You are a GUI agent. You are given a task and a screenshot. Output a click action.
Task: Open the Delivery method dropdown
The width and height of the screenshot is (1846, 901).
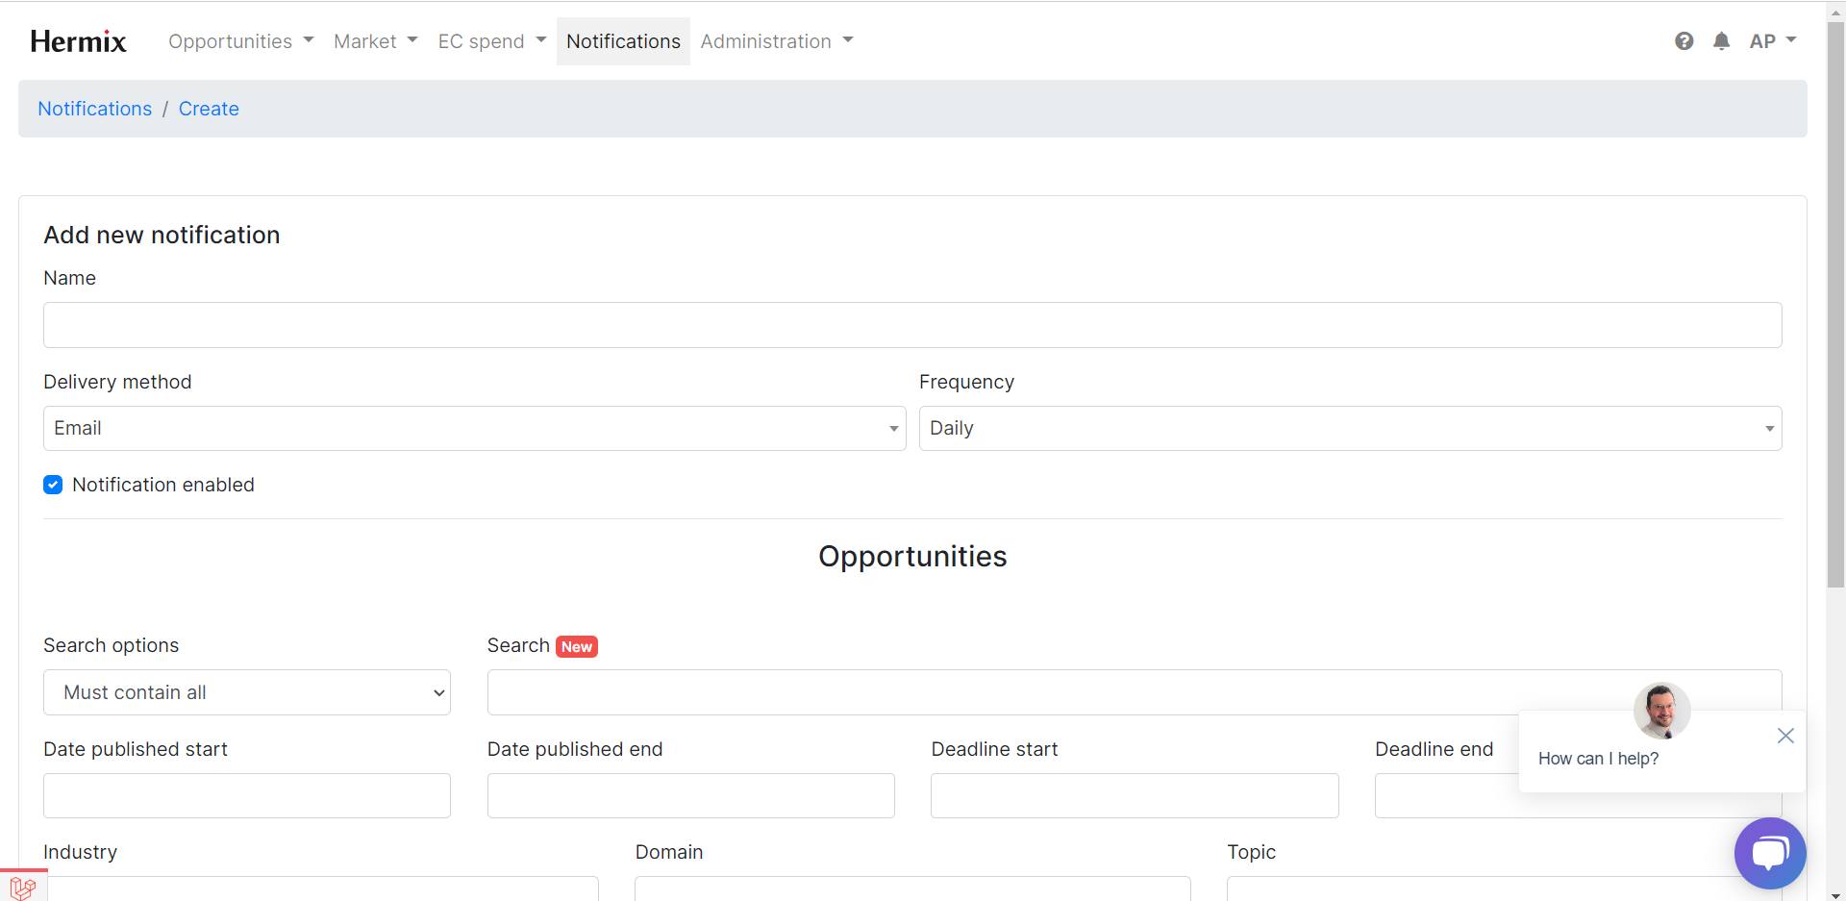pos(474,428)
